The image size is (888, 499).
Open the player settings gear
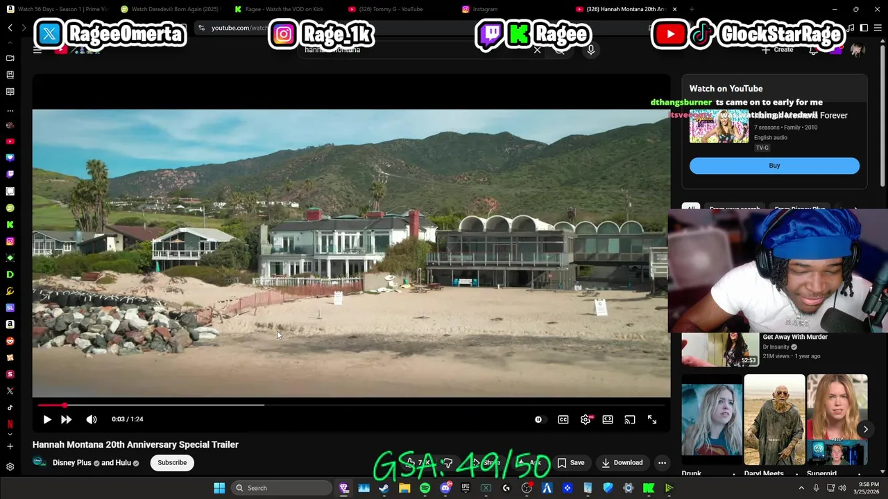[586, 419]
